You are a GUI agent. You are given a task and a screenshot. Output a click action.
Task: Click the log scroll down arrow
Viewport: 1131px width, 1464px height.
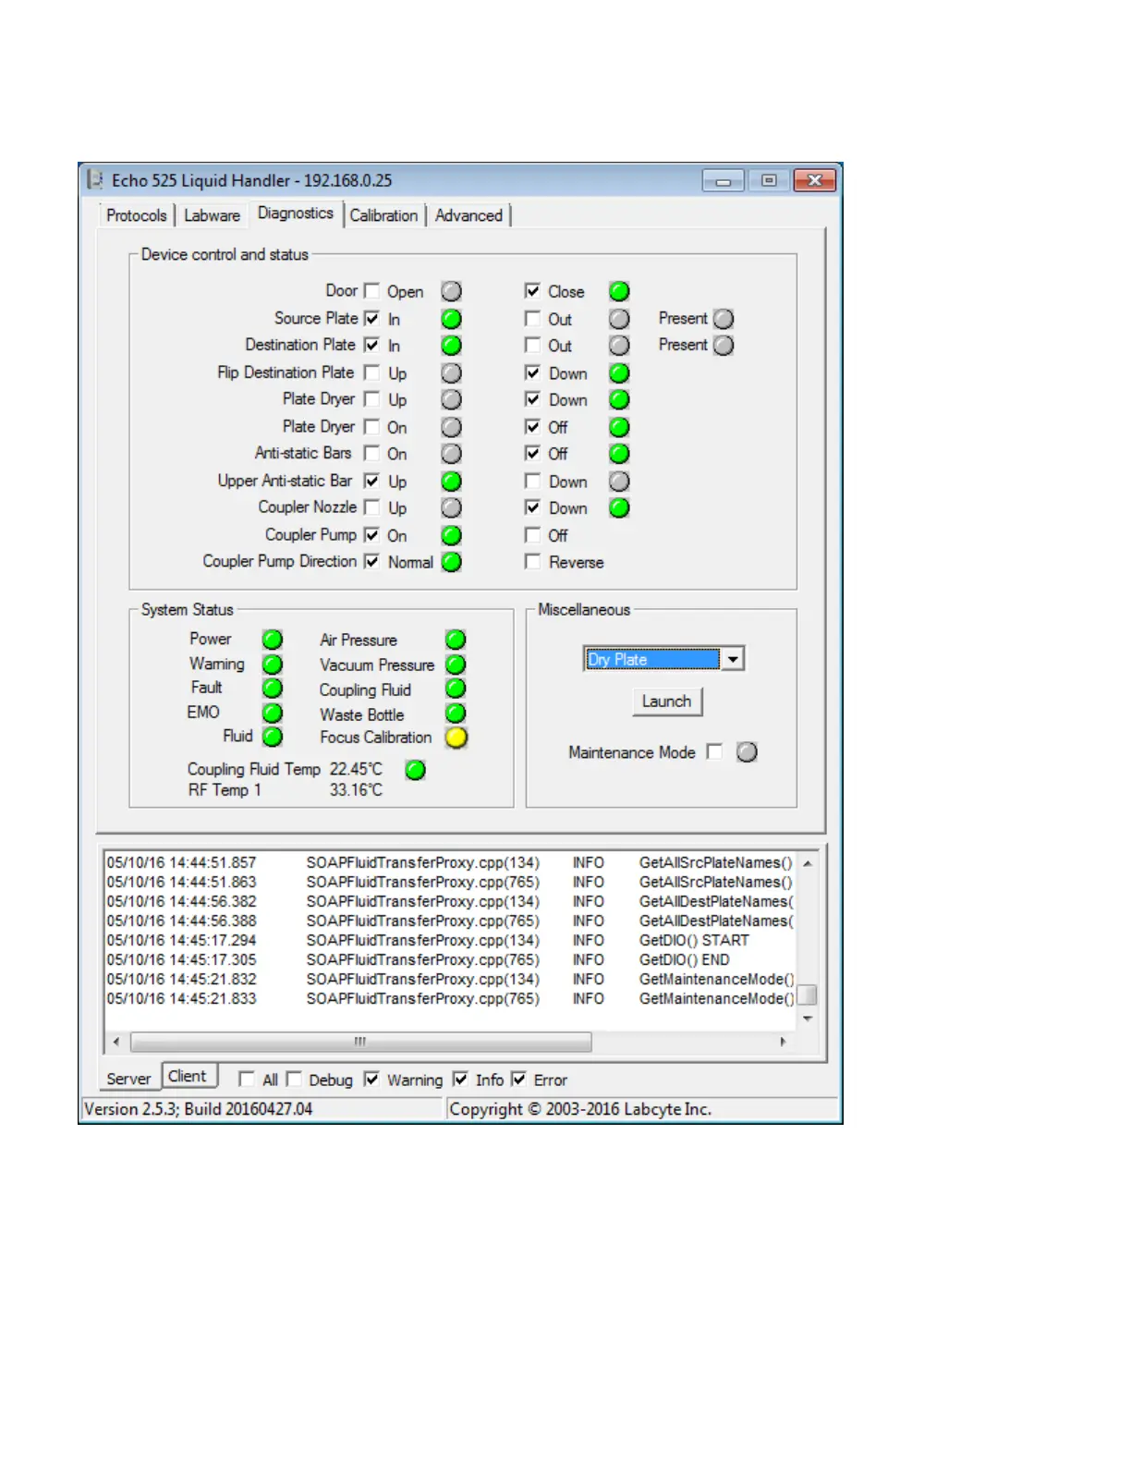tap(808, 1018)
